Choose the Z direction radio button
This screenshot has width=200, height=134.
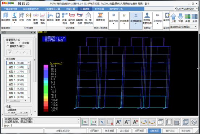point(24,53)
